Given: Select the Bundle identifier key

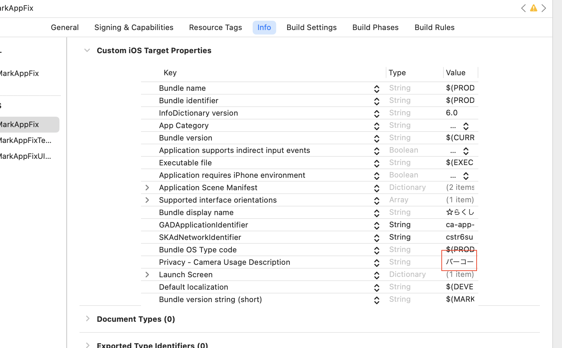Looking at the screenshot, I should click(x=188, y=100).
